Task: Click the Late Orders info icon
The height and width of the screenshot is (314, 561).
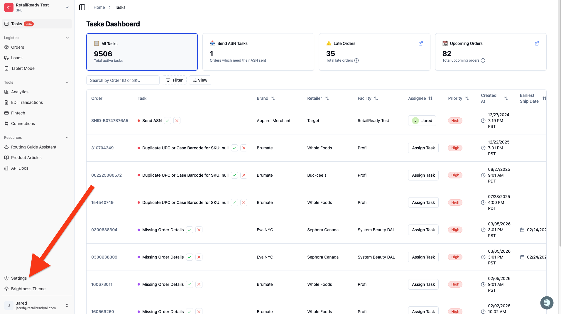Action: pyautogui.click(x=356, y=60)
